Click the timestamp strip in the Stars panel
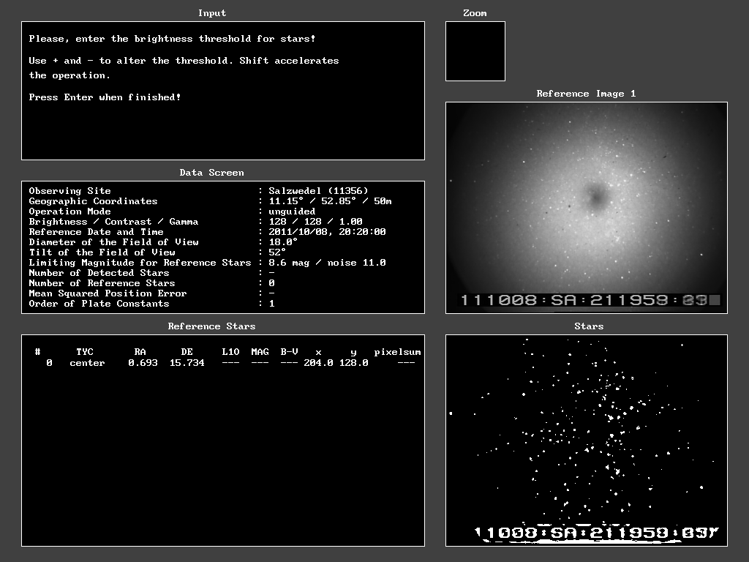 tap(596, 533)
